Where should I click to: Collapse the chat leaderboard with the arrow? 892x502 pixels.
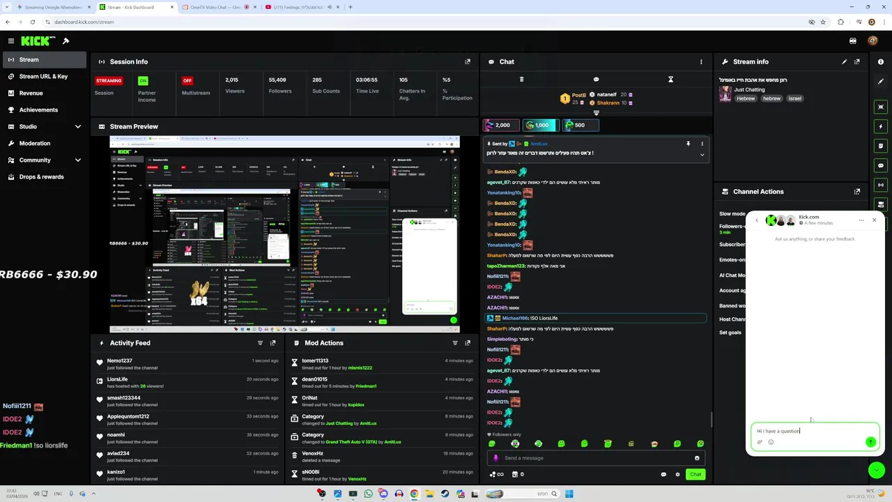point(596,112)
